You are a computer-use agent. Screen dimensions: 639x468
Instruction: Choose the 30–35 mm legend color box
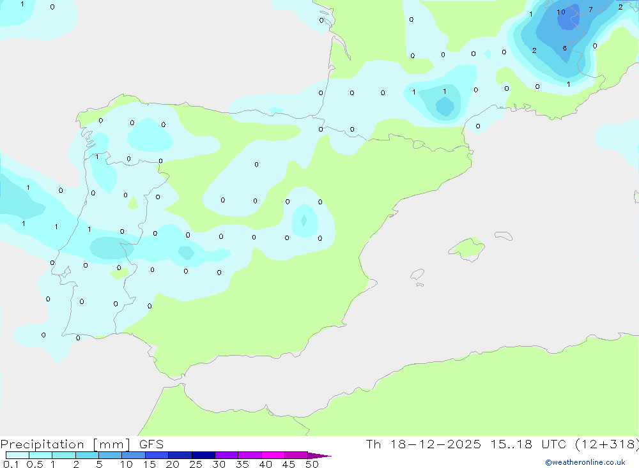pyautogui.click(x=227, y=455)
